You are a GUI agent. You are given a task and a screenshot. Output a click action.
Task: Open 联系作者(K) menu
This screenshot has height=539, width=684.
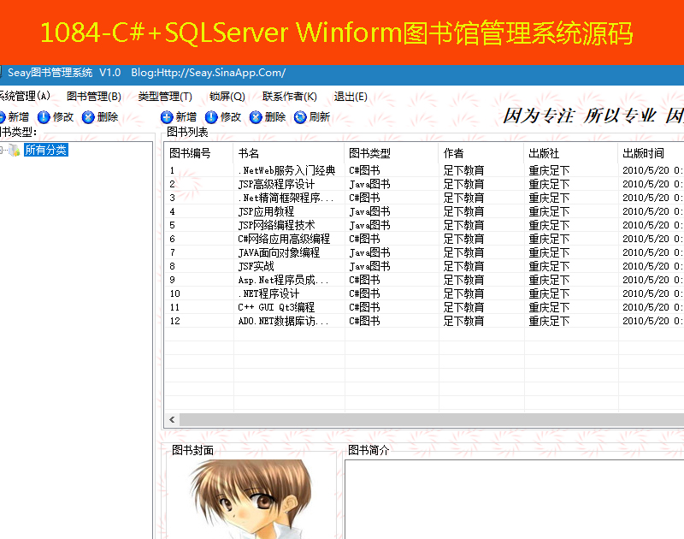289,97
